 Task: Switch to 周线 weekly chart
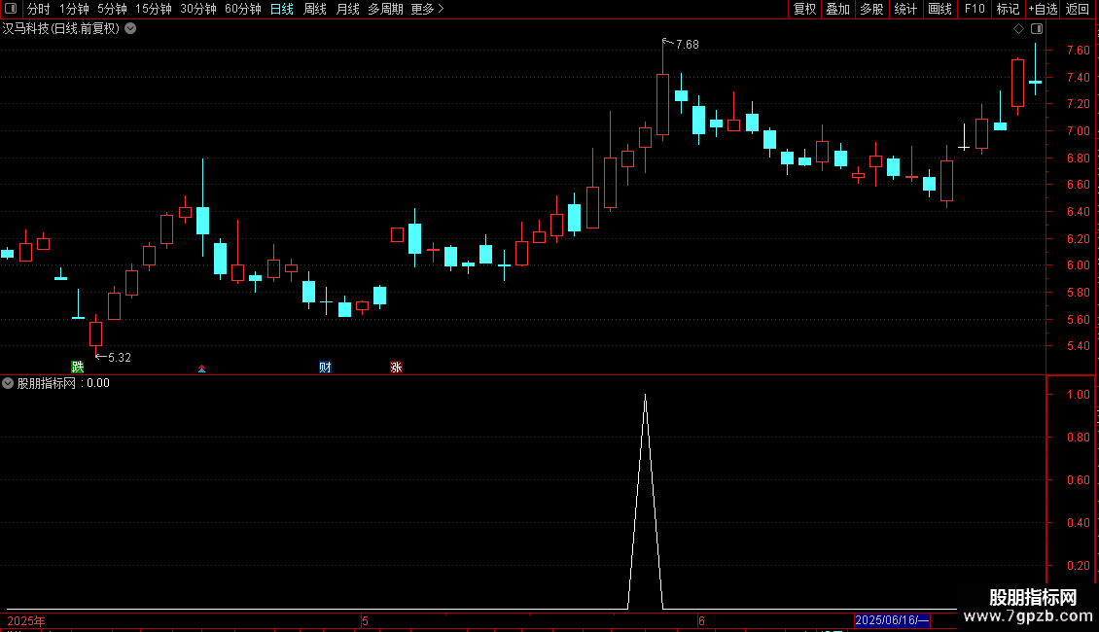315,9
